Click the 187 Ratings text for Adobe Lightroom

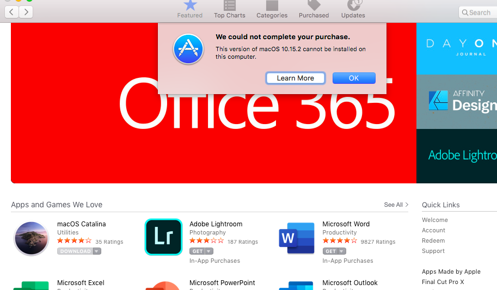(242, 242)
